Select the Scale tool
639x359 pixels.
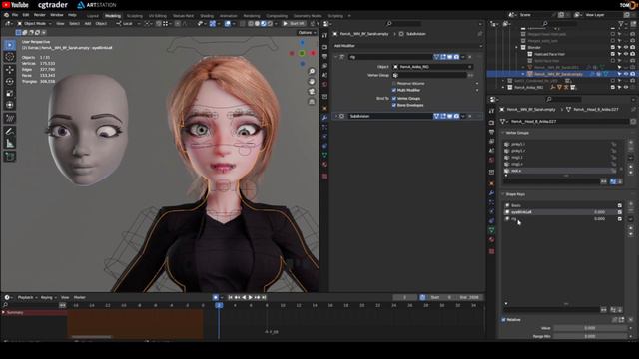(10, 93)
